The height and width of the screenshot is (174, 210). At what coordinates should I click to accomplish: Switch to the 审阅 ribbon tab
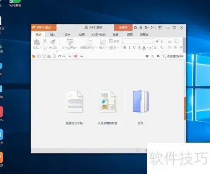(115, 35)
